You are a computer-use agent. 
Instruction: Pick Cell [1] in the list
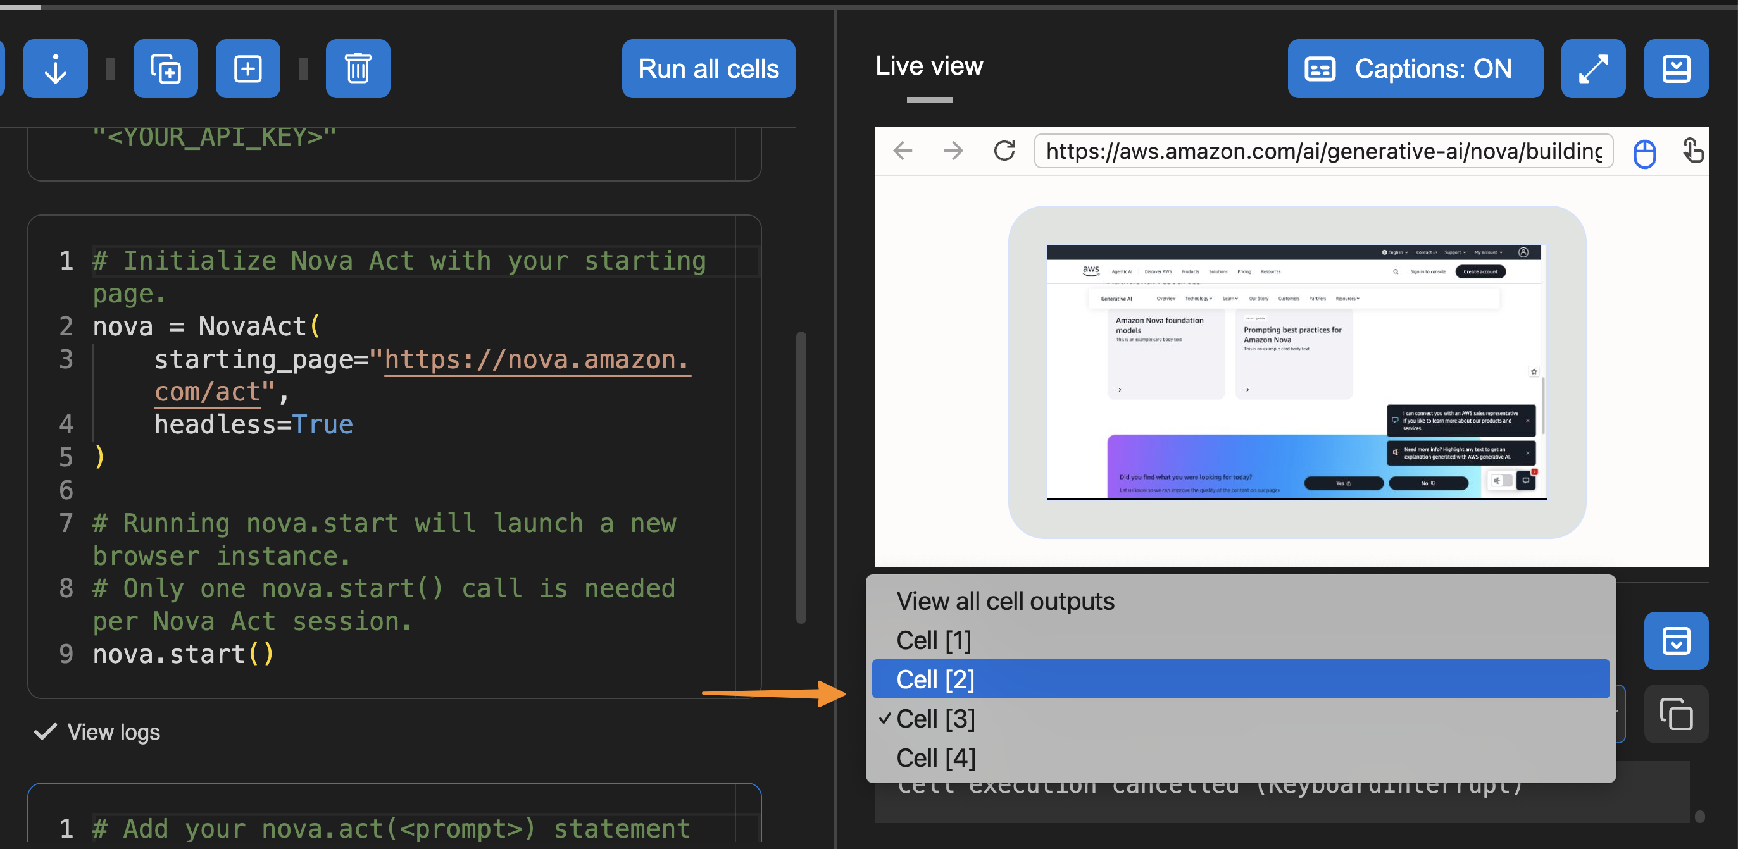933,641
